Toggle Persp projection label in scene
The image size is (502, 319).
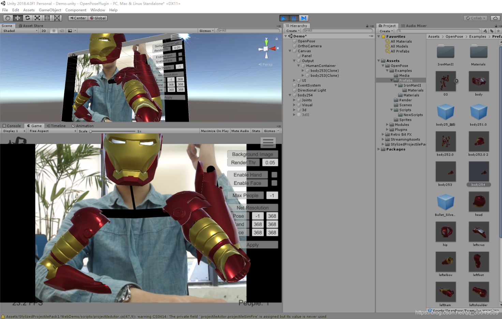(266, 64)
